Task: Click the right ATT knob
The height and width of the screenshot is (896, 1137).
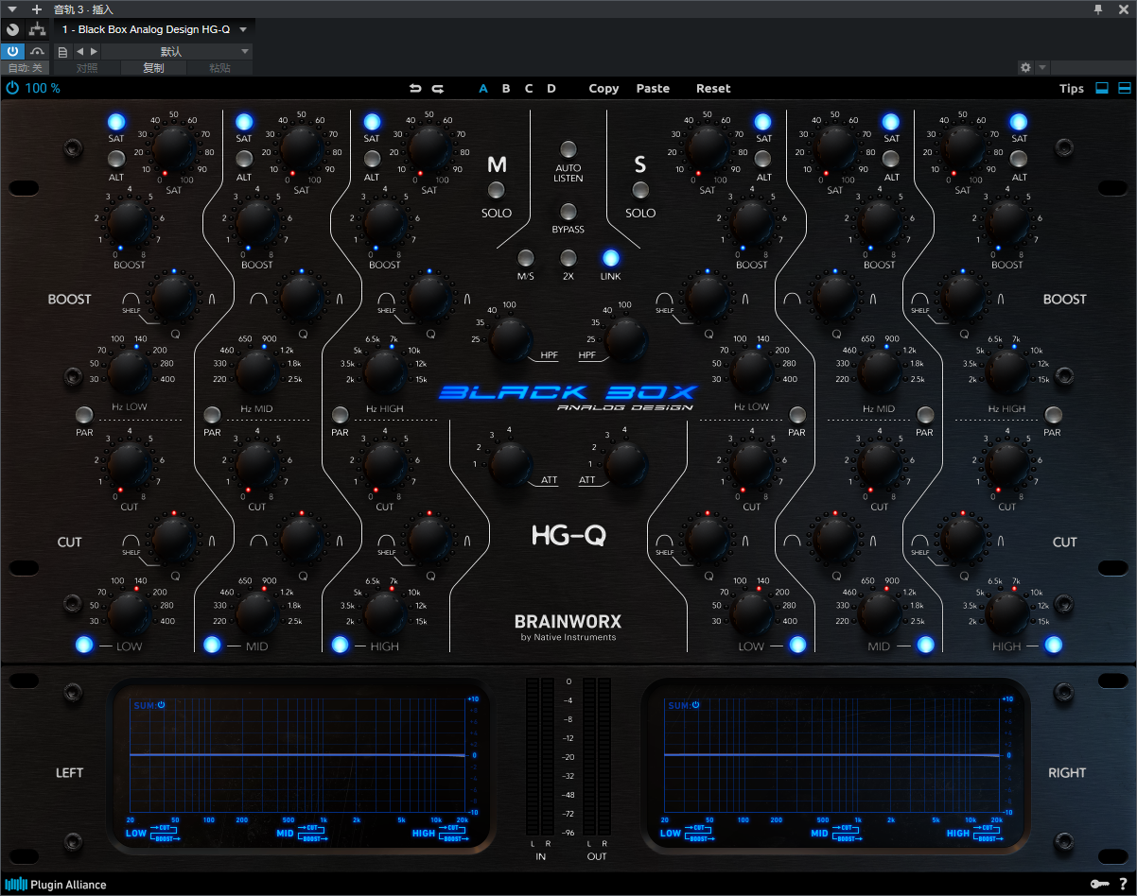Action: click(x=626, y=464)
